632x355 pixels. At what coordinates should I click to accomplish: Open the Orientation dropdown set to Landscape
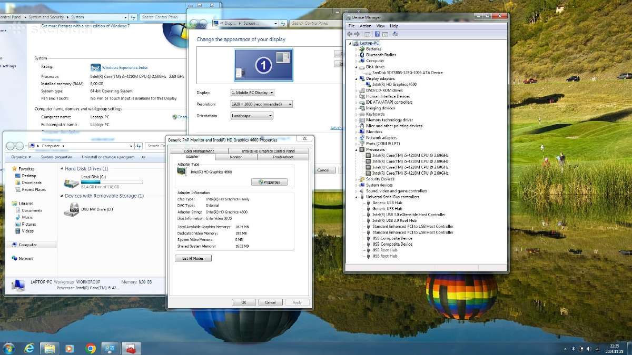[252, 116]
